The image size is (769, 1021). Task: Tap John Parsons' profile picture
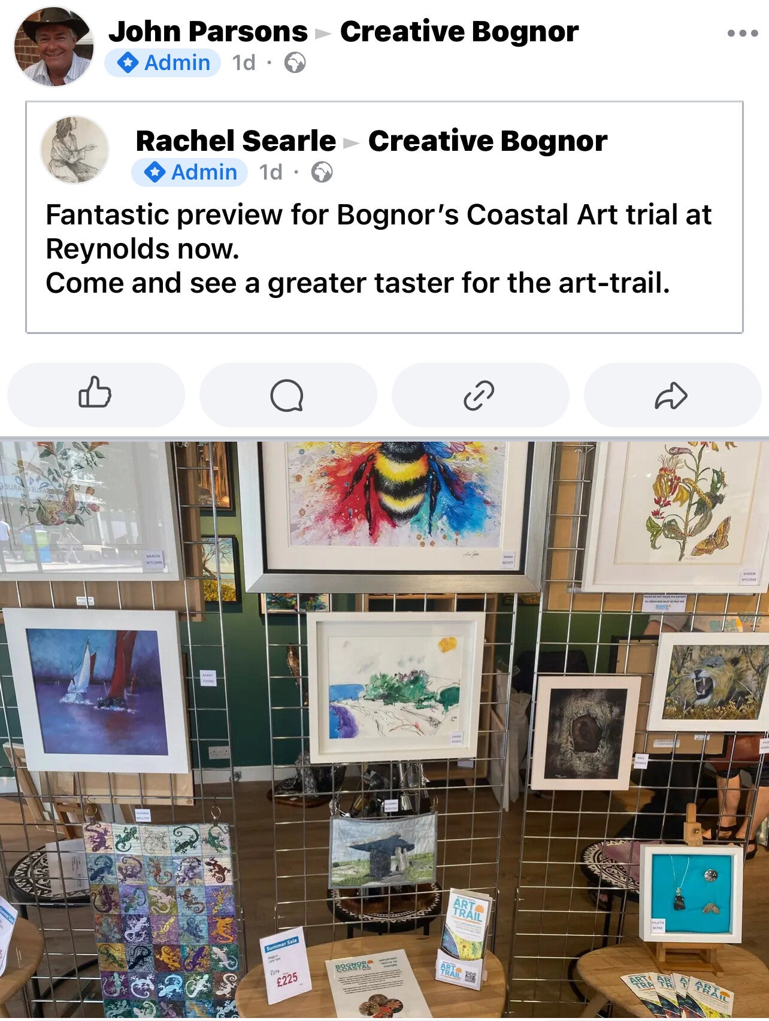[x=55, y=46]
